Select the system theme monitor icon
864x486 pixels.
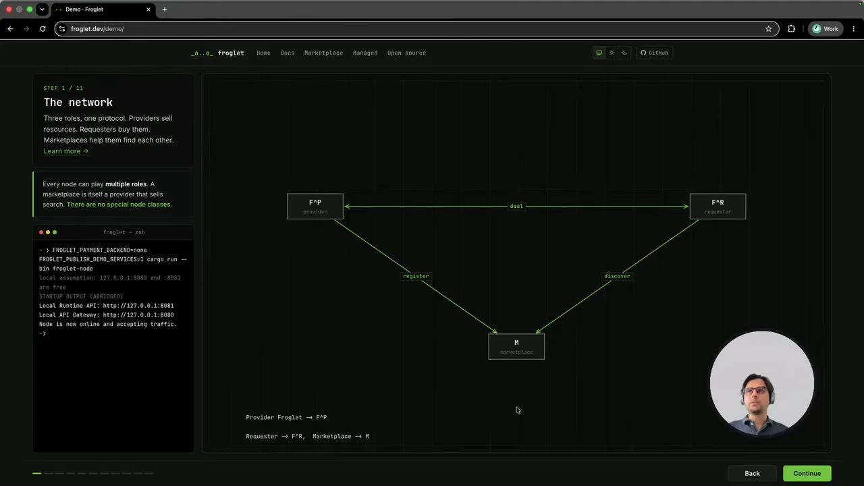[x=599, y=53]
